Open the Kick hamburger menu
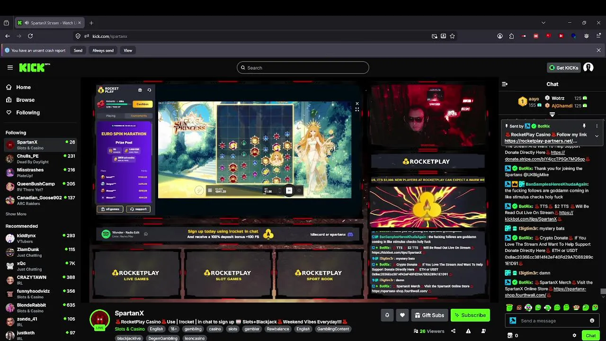The width and height of the screenshot is (606, 341). point(10,68)
